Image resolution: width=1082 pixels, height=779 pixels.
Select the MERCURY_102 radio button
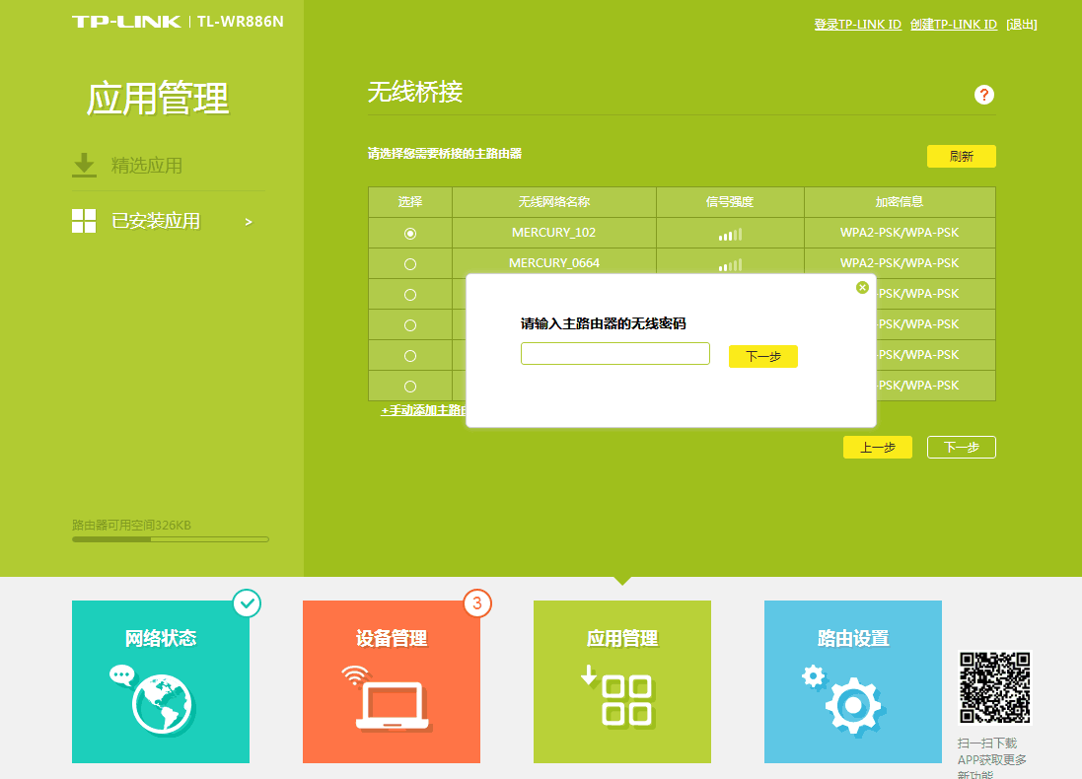pos(410,233)
